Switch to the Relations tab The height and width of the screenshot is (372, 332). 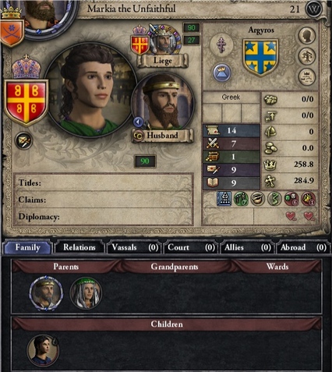(x=79, y=247)
